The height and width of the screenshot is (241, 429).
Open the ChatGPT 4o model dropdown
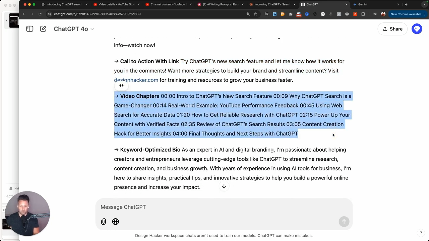click(74, 29)
